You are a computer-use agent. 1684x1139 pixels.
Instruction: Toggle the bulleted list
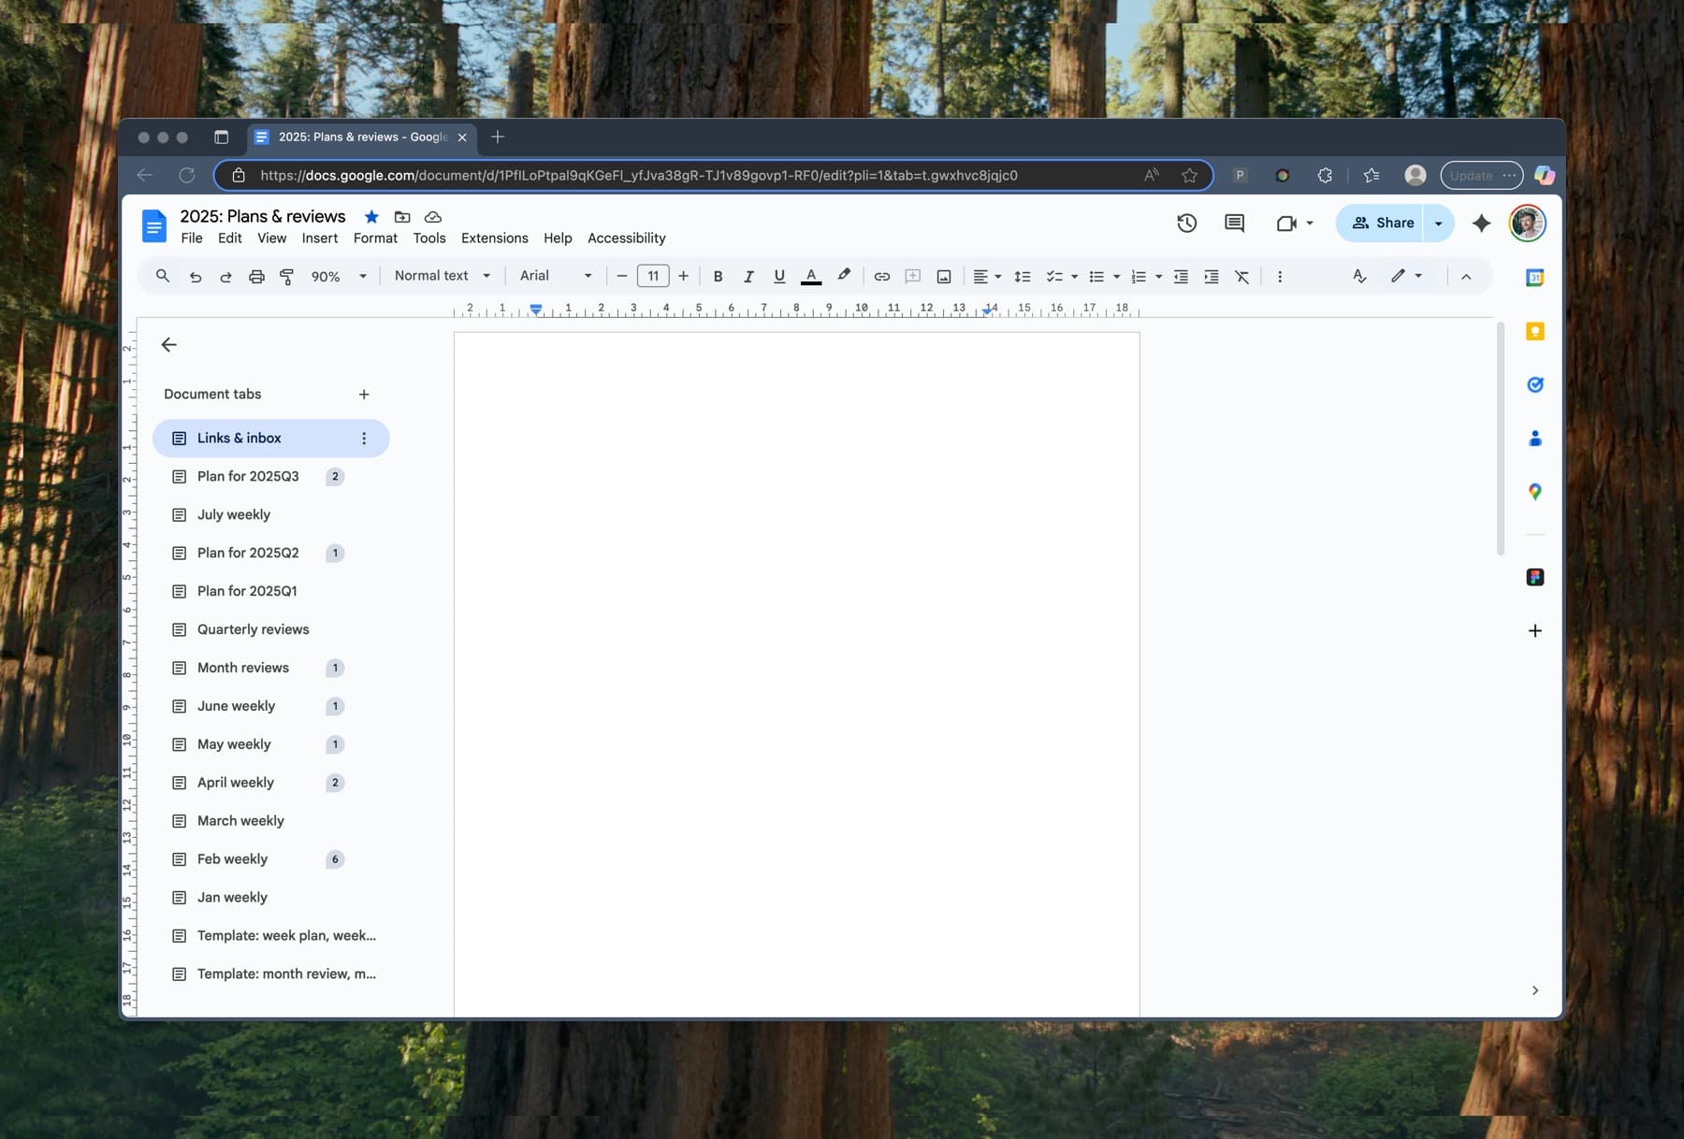(1096, 276)
